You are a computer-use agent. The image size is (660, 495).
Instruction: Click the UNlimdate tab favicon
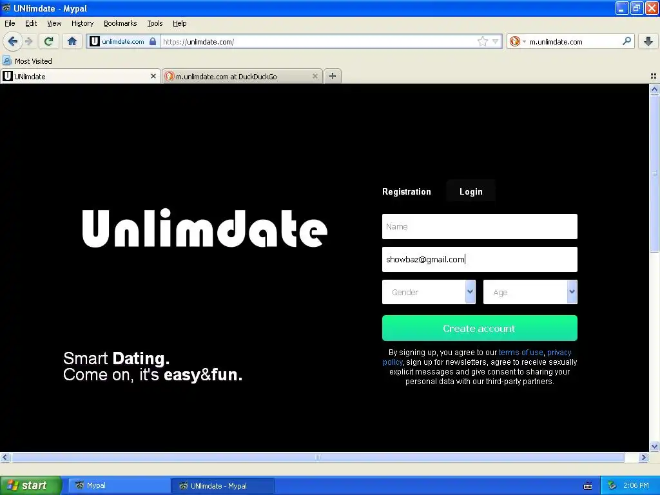[x=7, y=76]
